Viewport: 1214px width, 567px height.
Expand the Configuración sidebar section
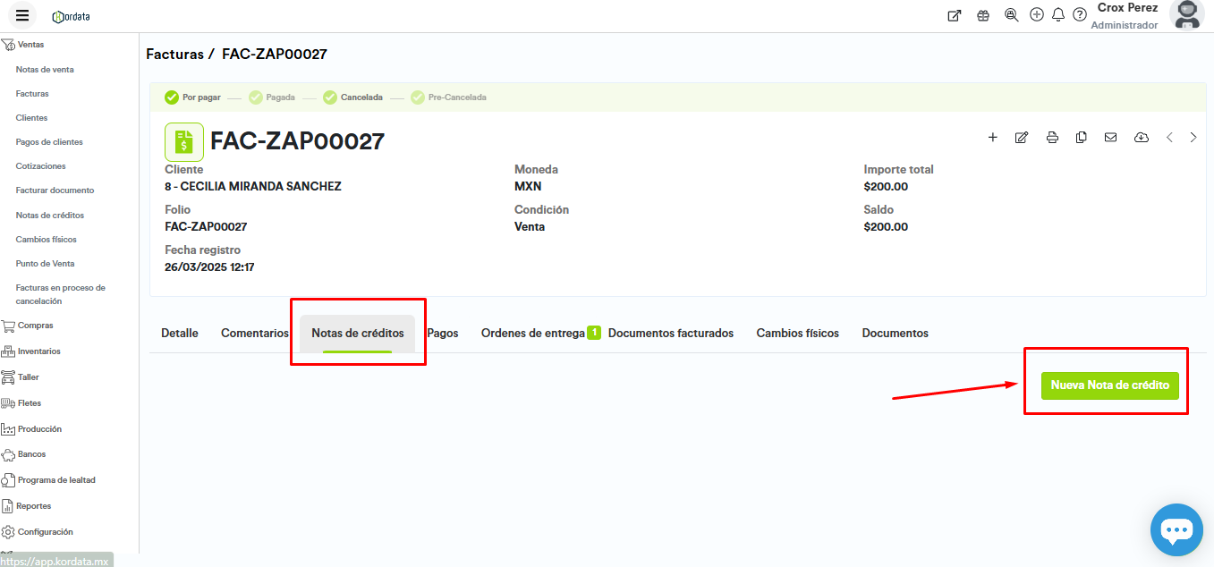[45, 532]
